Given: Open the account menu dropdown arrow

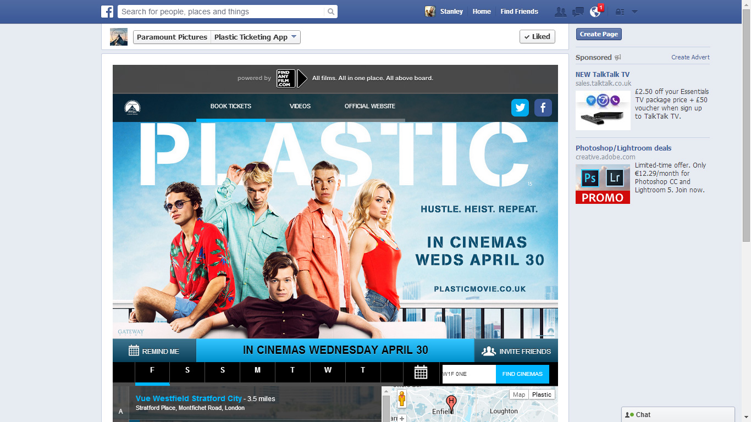Looking at the screenshot, I should (x=634, y=12).
